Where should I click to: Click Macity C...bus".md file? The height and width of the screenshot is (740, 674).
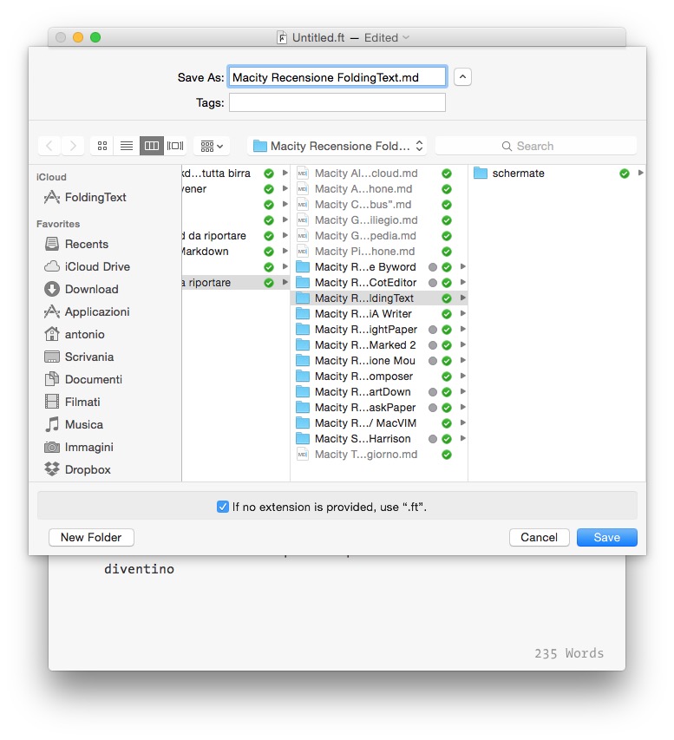pyautogui.click(x=378, y=205)
